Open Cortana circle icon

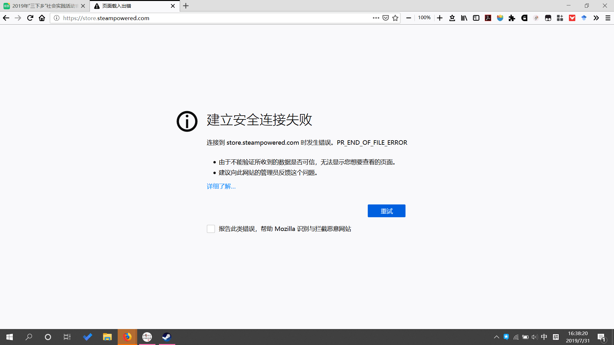(48, 337)
